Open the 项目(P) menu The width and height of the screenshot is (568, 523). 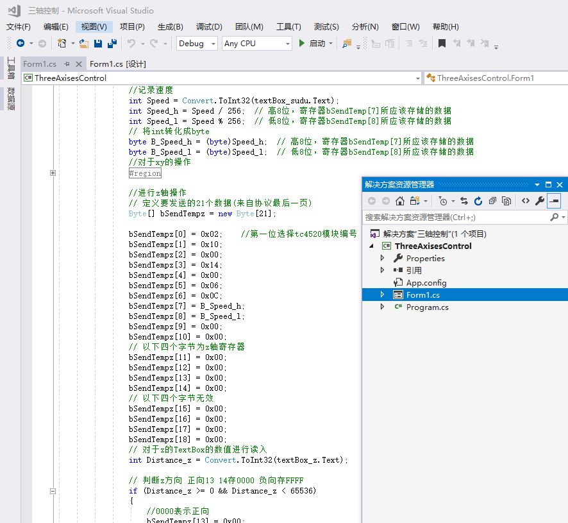tap(132, 27)
